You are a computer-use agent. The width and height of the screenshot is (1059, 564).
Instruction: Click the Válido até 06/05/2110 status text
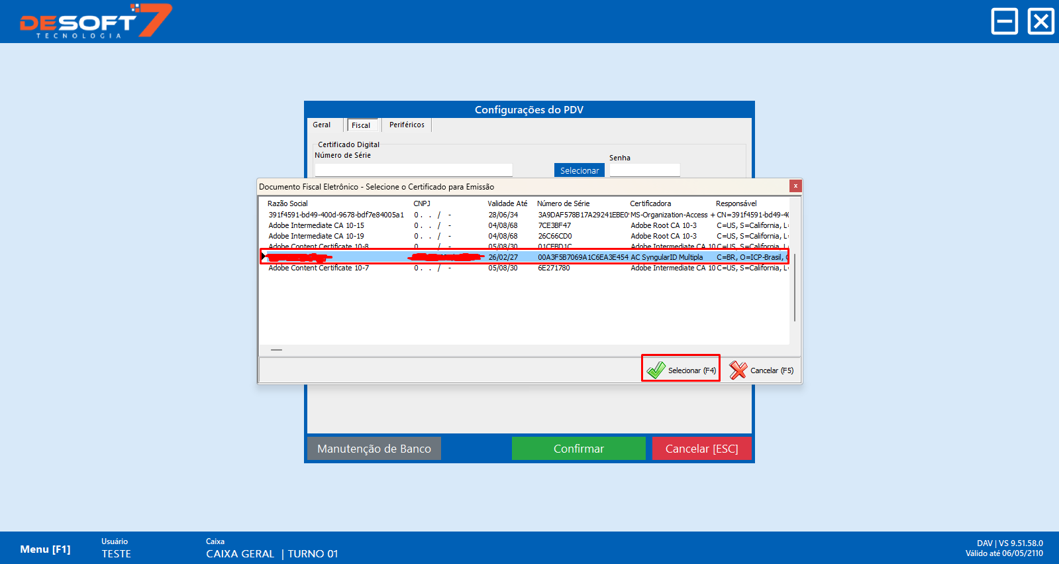[x=1004, y=553]
